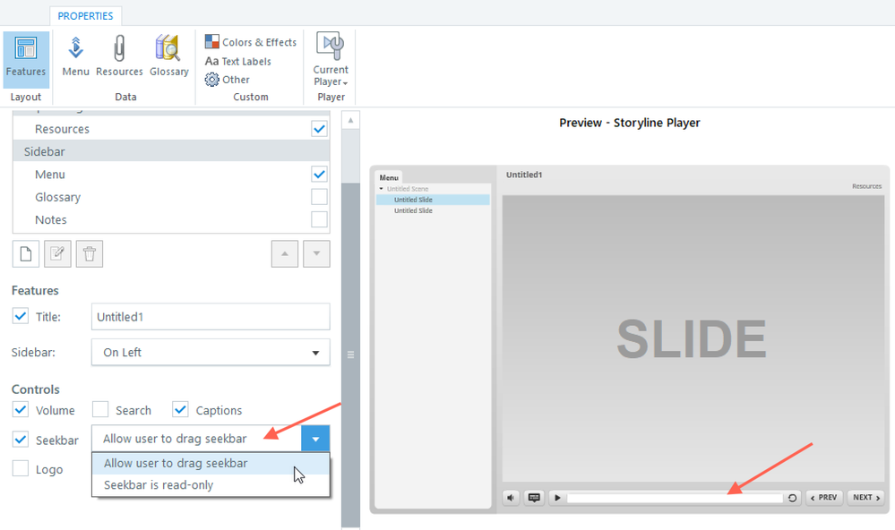Click the panel splitter grip handle
The width and height of the screenshot is (895, 530).
(350, 355)
